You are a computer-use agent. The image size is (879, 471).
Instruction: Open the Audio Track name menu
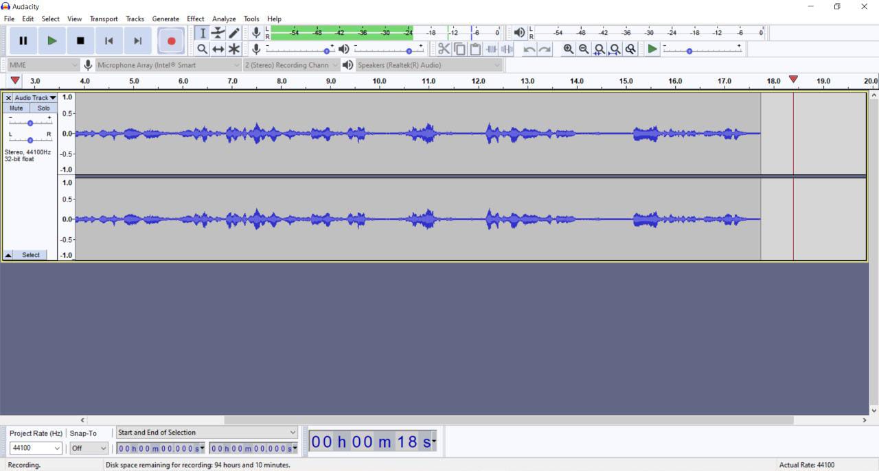tap(35, 98)
